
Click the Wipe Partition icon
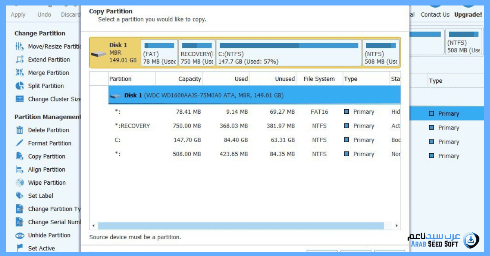20,183
